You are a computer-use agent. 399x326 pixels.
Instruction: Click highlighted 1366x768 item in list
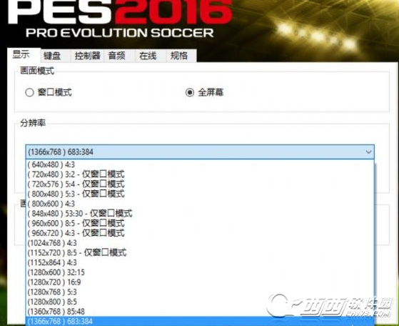coord(200,321)
